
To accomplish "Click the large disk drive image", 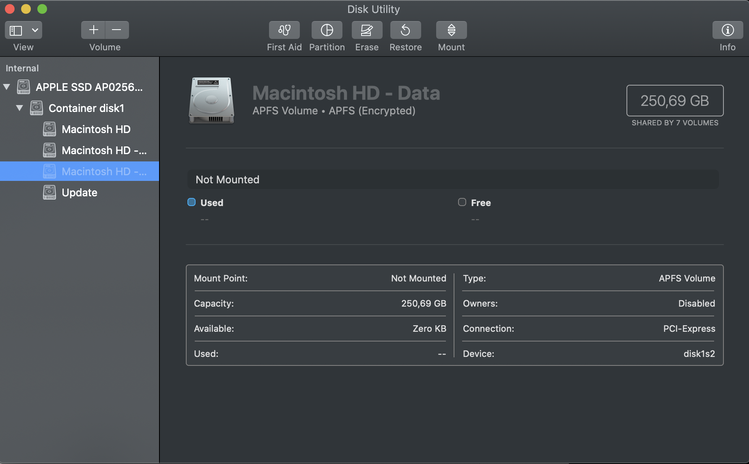I will 211,100.
